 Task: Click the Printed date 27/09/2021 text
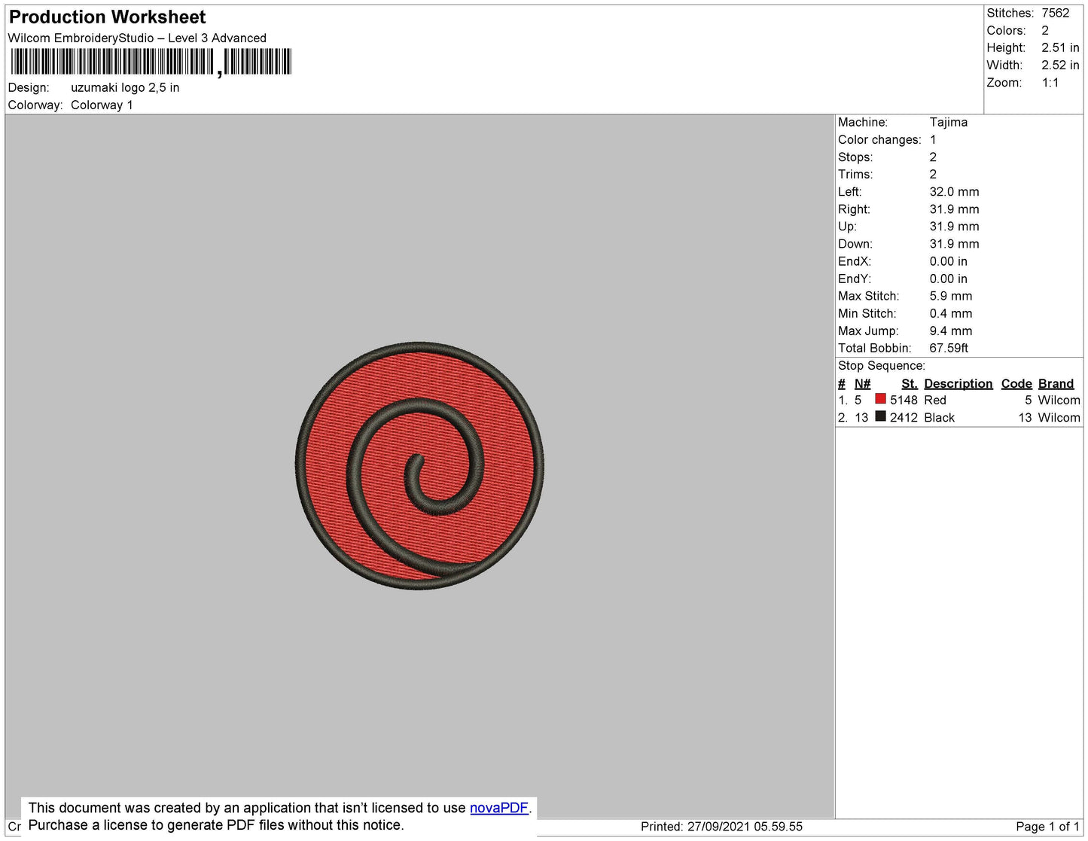pyautogui.click(x=721, y=827)
